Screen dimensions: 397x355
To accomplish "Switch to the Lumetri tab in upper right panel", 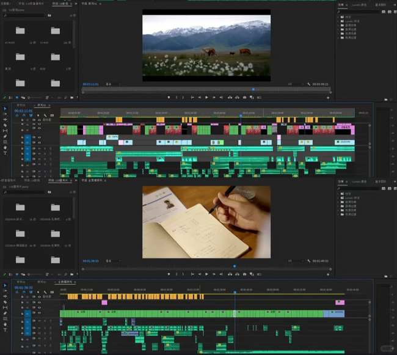I will (359, 4).
